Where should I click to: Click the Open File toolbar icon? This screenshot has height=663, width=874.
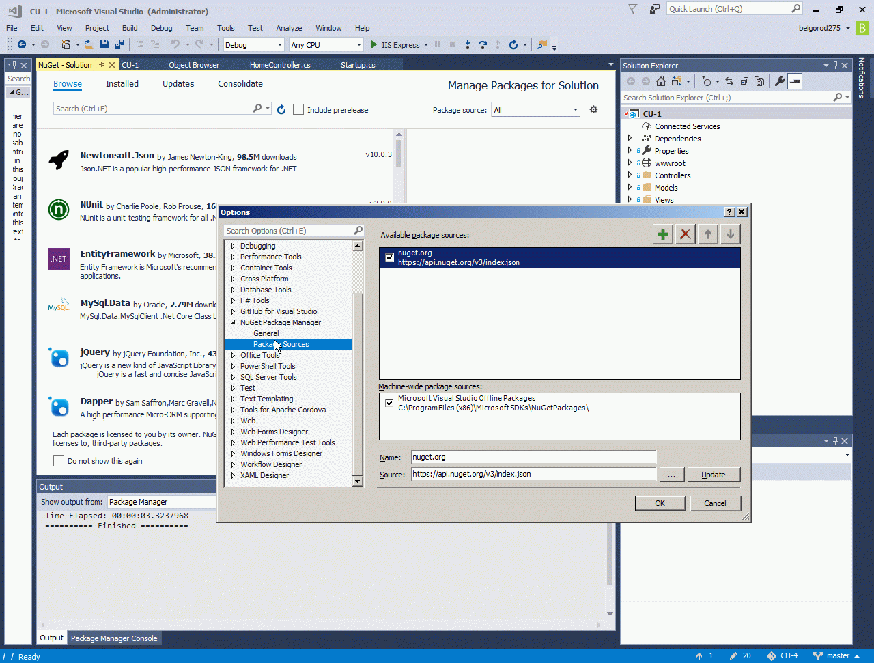[x=89, y=45]
